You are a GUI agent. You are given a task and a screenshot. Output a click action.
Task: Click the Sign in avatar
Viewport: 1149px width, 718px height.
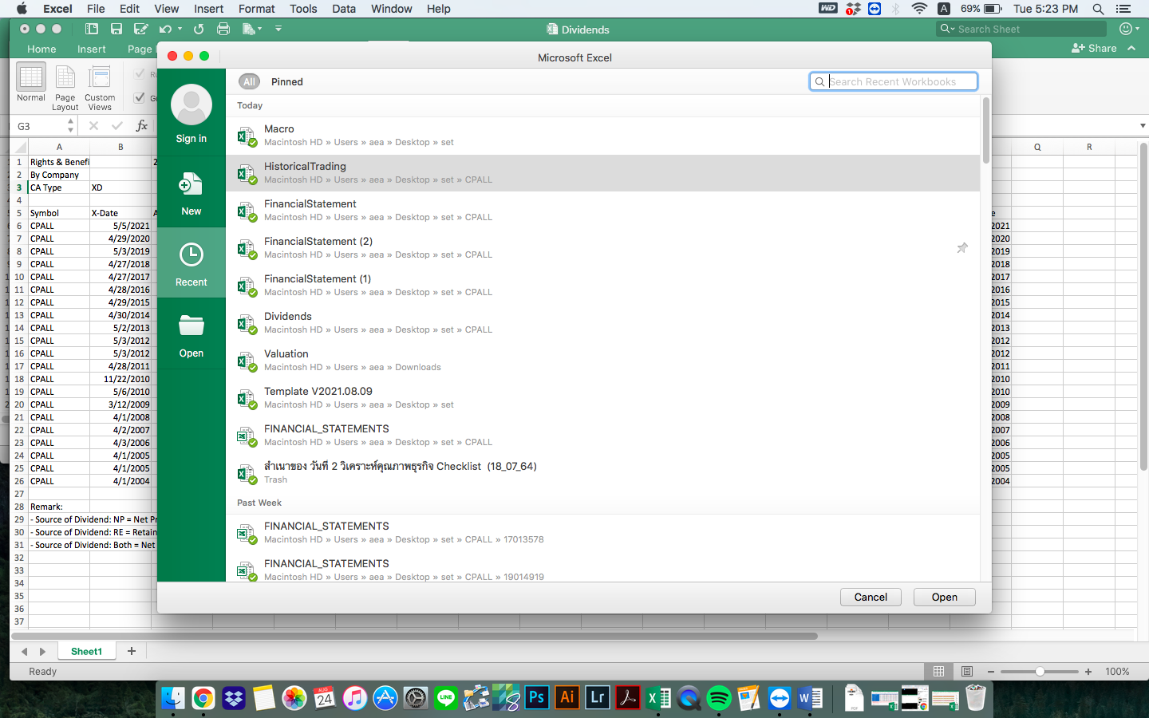point(191,105)
